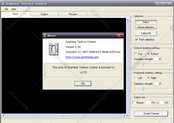Select the Bottom vertical seamless option

coord(149,54)
